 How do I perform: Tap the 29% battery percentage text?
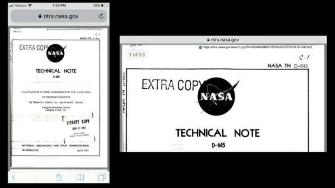pos(97,5)
